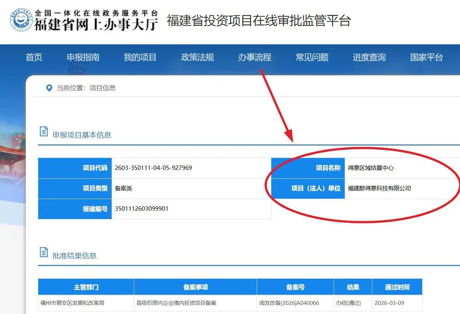This screenshot has height=314, width=460.
Task: Open 进度查询 to check progress
Action: (x=369, y=57)
